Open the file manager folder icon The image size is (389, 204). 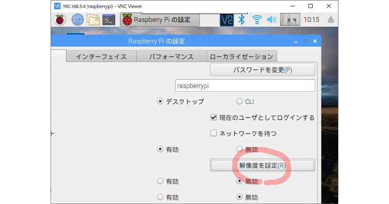pos(93,20)
